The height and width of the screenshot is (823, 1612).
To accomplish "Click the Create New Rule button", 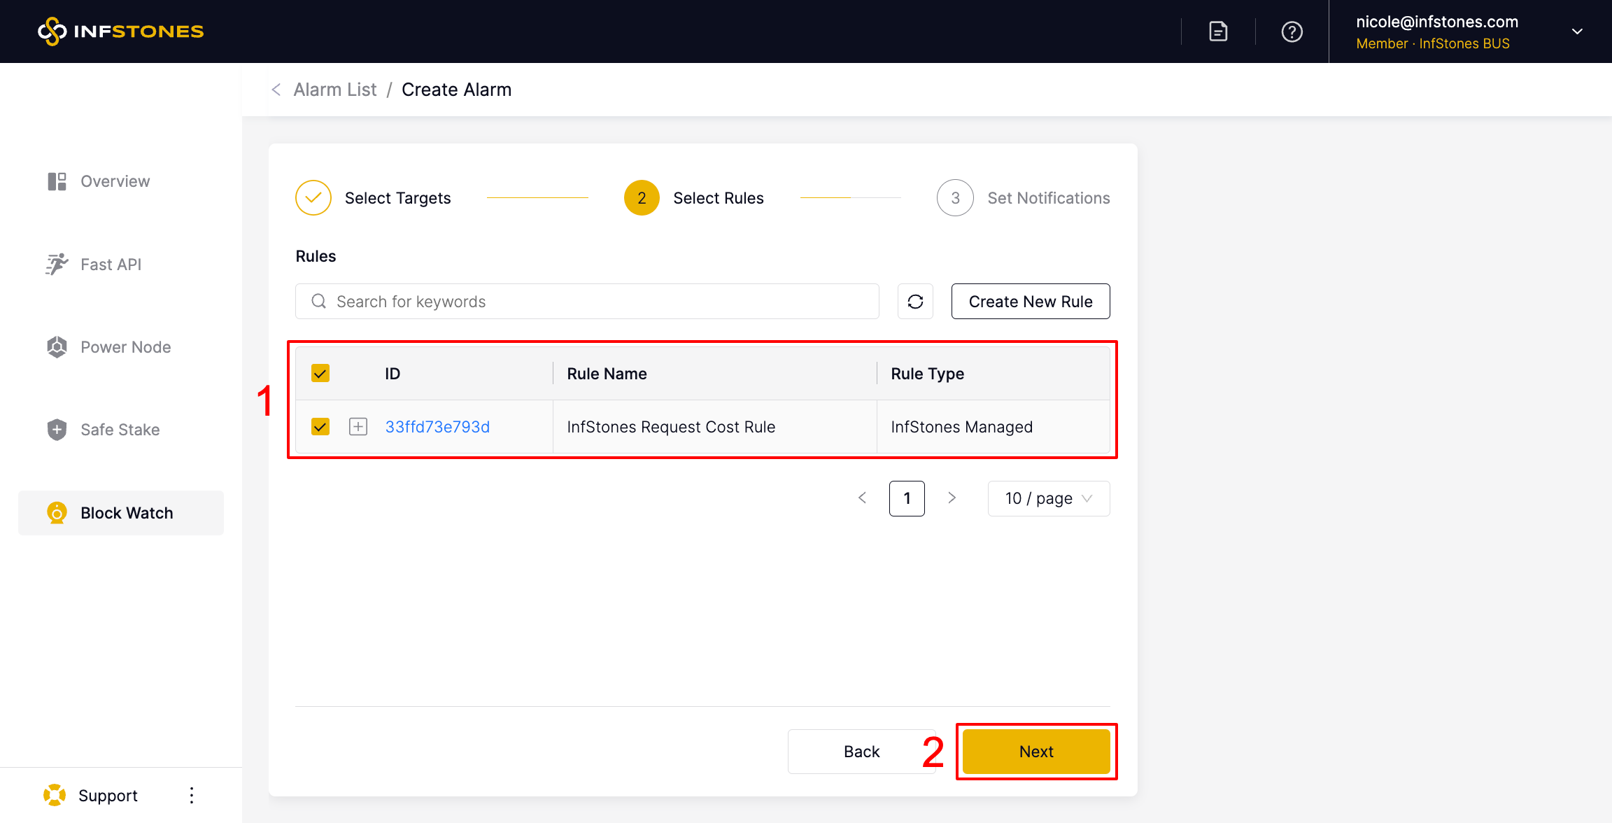I will (x=1030, y=302).
